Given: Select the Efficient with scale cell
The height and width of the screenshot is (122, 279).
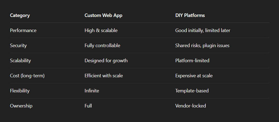Looking at the screenshot, I should pyautogui.click(x=104, y=76).
